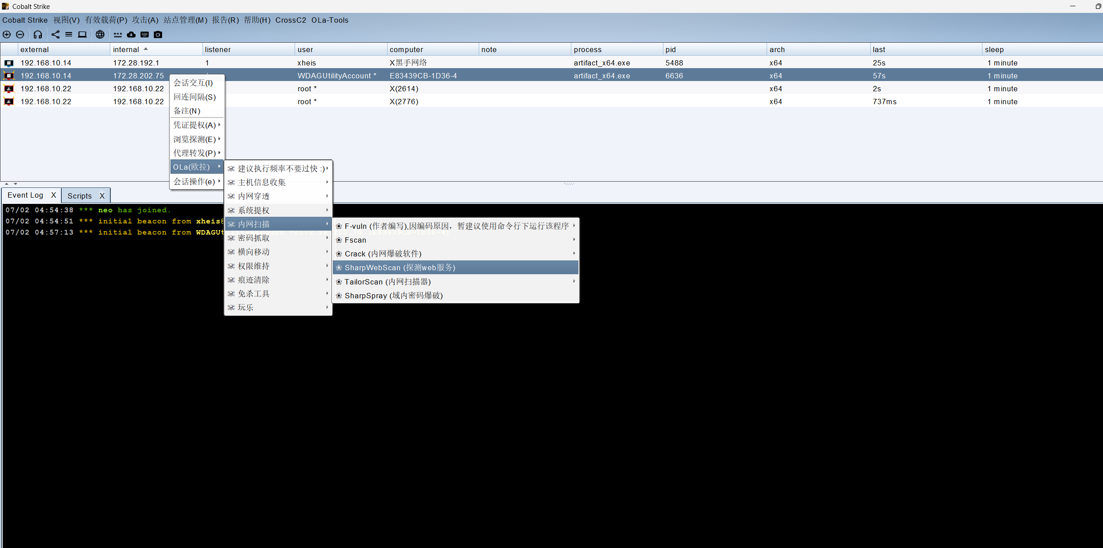Image resolution: width=1103 pixels, height=548 pixels.
Task: Click the connect to team server plus icon
Action: (x=7, y=34)
